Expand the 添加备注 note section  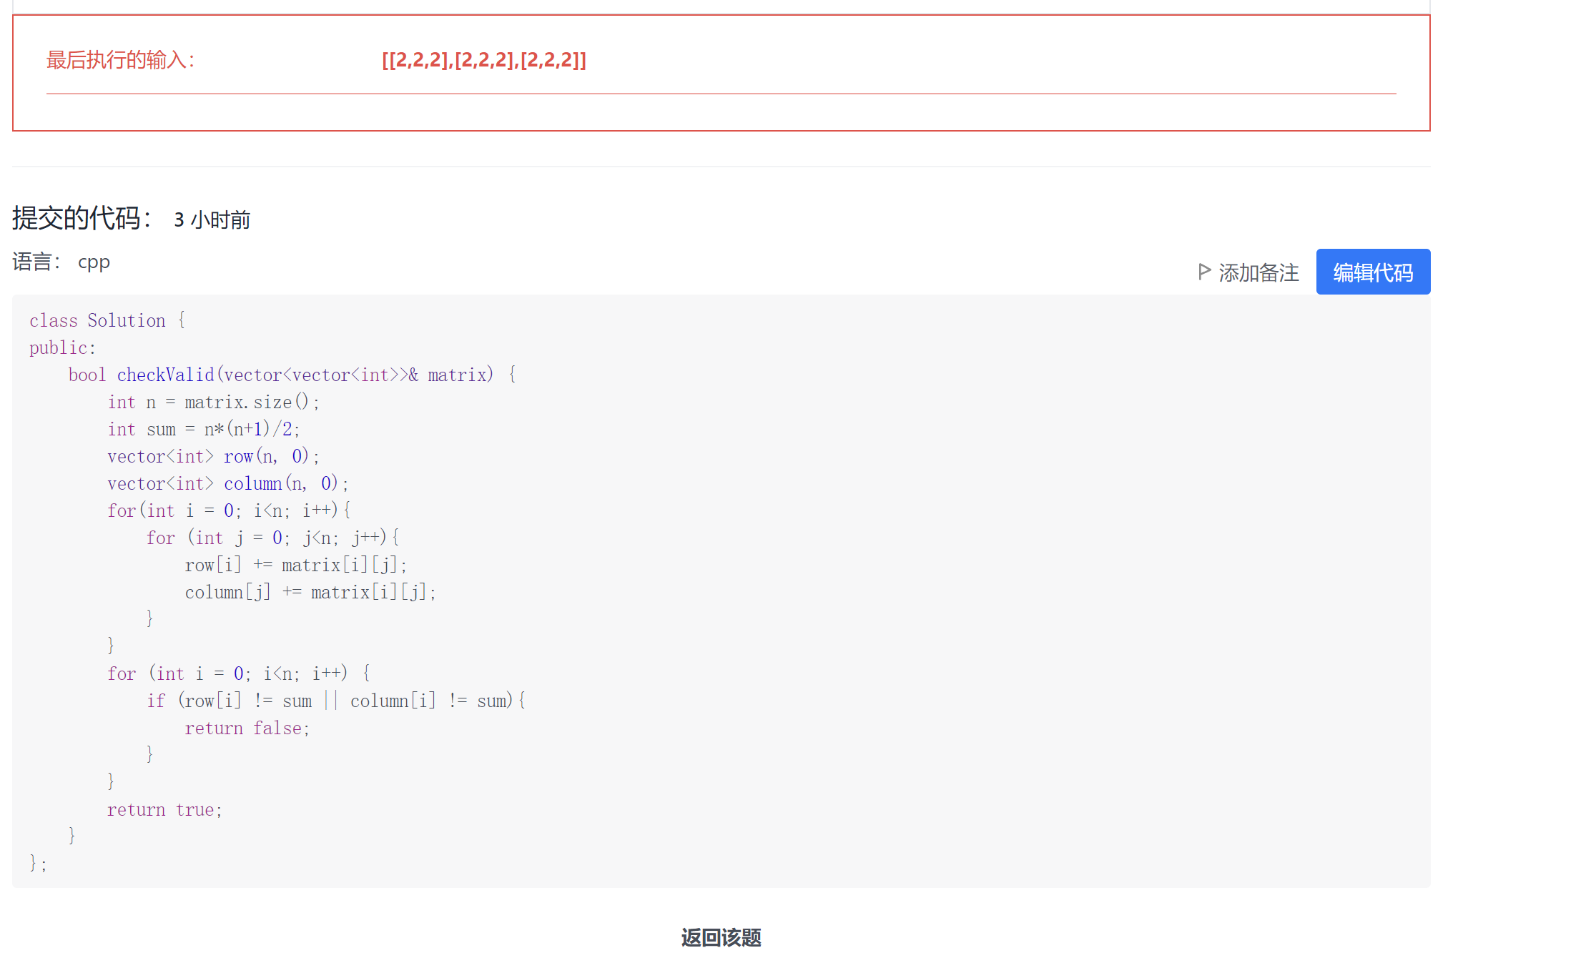[1258, 272]
